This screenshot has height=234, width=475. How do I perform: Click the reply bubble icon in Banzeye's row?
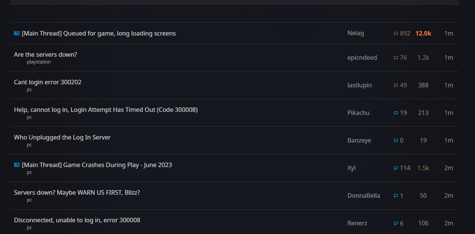(396, 141)
